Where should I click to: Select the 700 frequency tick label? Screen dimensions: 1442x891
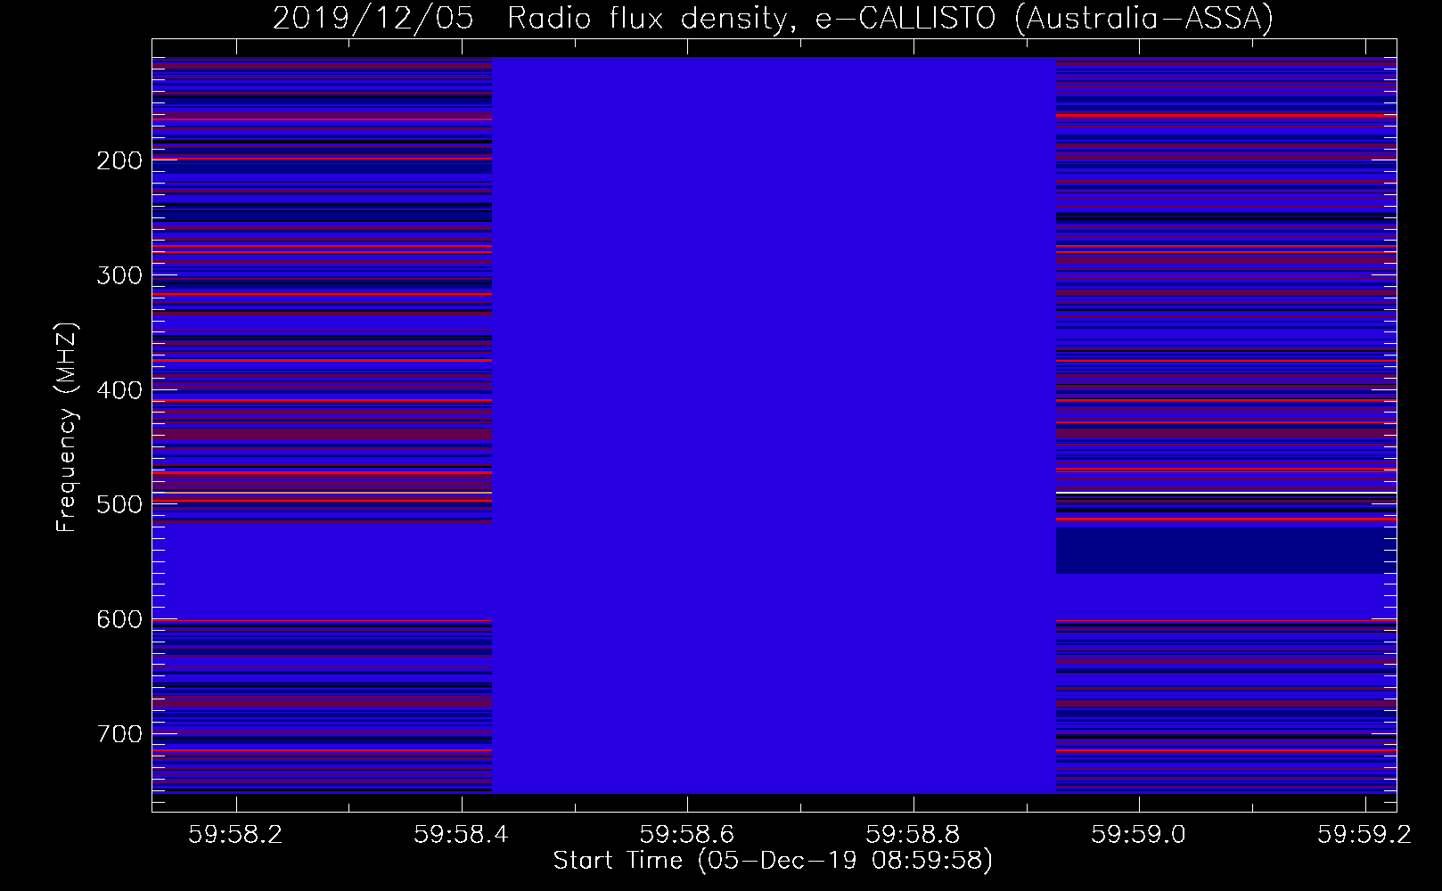119,734
